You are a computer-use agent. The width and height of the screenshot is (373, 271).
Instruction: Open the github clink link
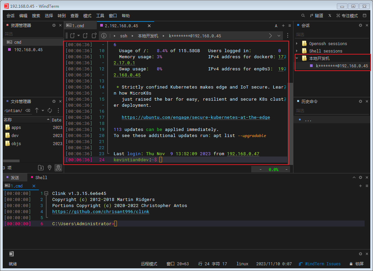coord(101,212)
